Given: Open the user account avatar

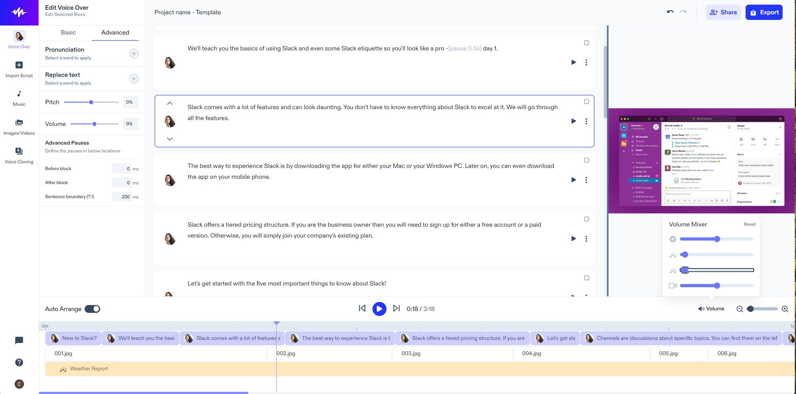Looking at the screenshot, I should (19, 384).
